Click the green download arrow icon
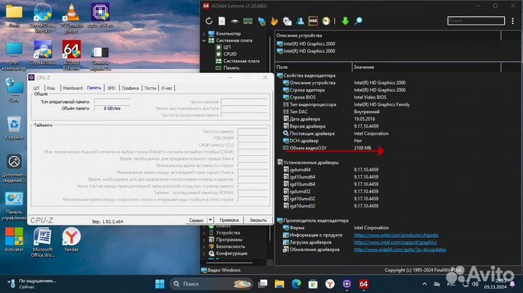Viewport: 523px width, 293px height. [345, 20]
